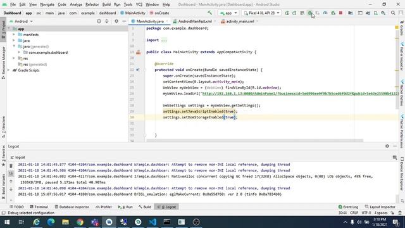Screen dimensions: 405x228
Task: Open the TODO tool window
Action: (x=17, y=207)
